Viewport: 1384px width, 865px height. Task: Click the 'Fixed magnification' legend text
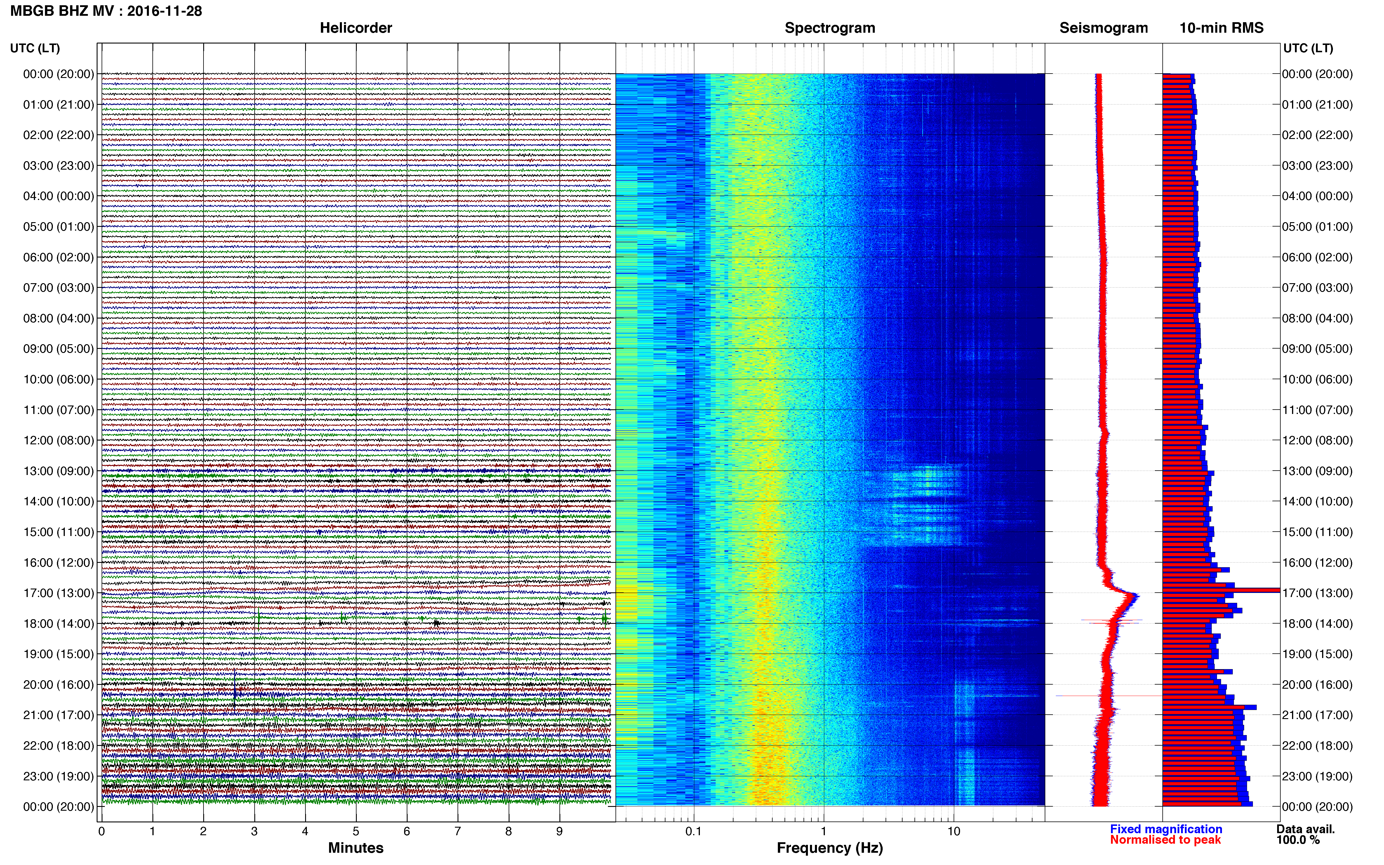tap(1166, 829)
